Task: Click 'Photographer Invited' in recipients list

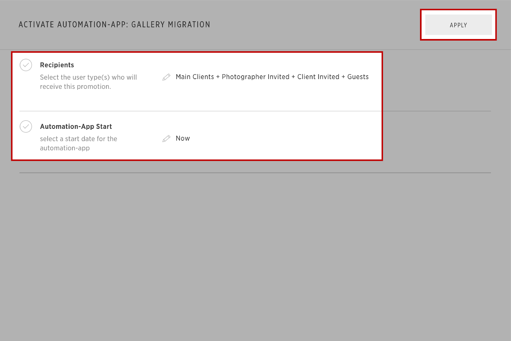Action: tap(256, 77)
